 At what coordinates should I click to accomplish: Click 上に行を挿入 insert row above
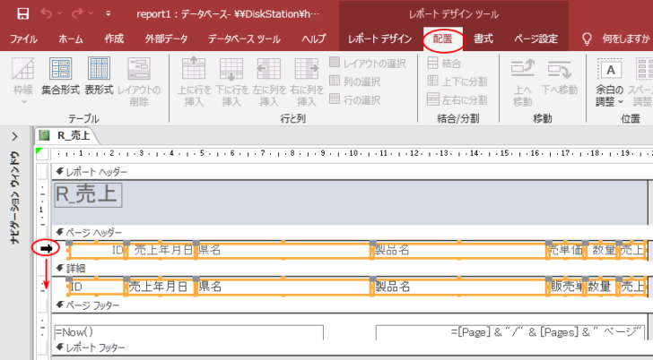pos(194,81)
